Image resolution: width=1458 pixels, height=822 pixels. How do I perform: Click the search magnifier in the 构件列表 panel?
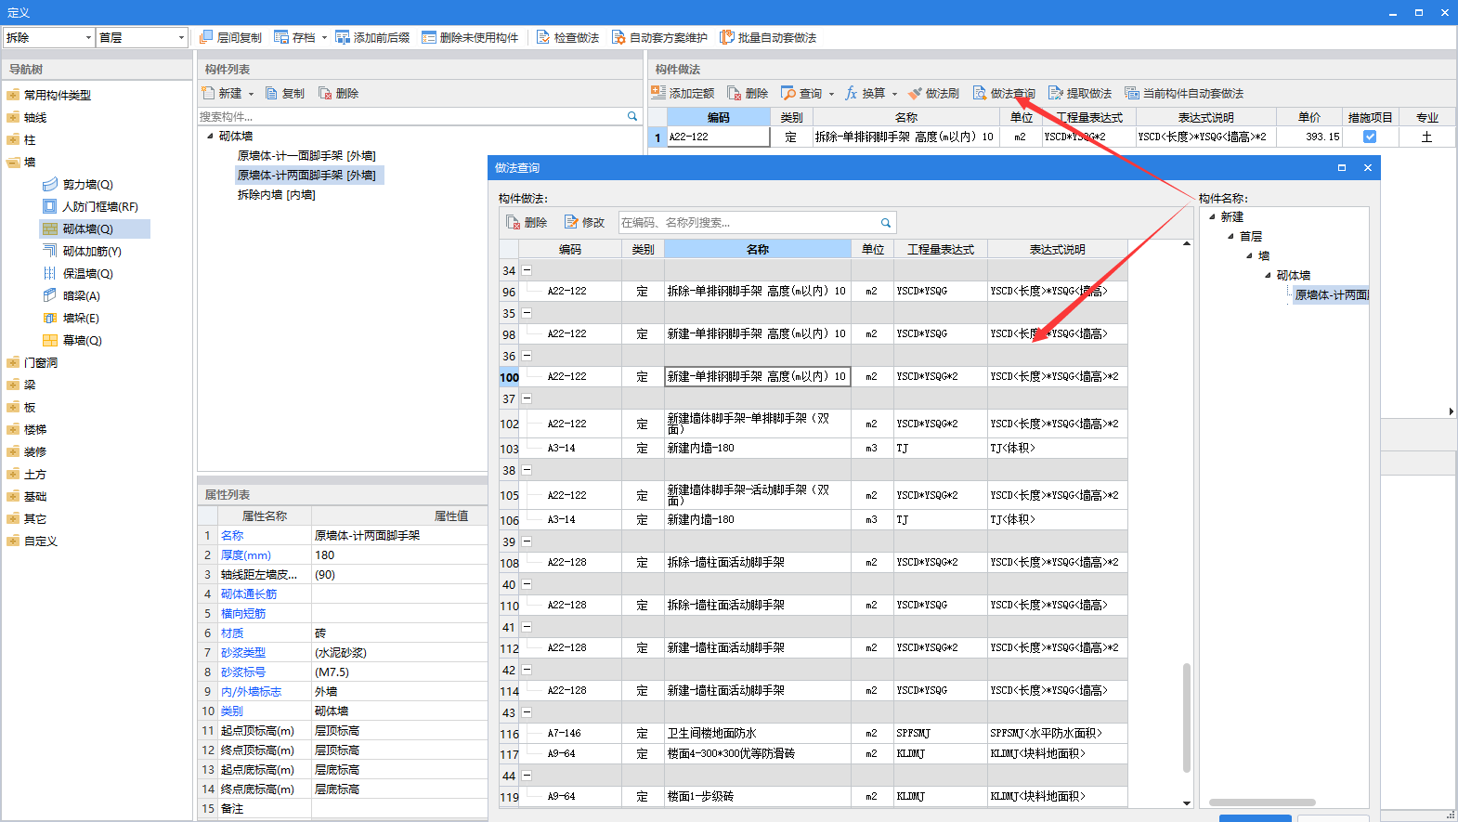[632, 116]
